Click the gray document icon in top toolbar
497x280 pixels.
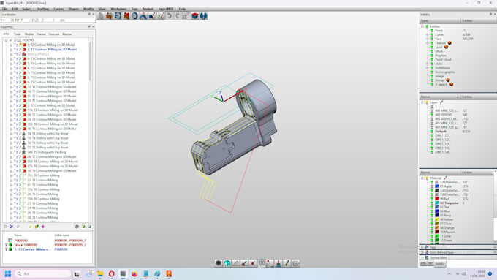[x=101, y=16]
